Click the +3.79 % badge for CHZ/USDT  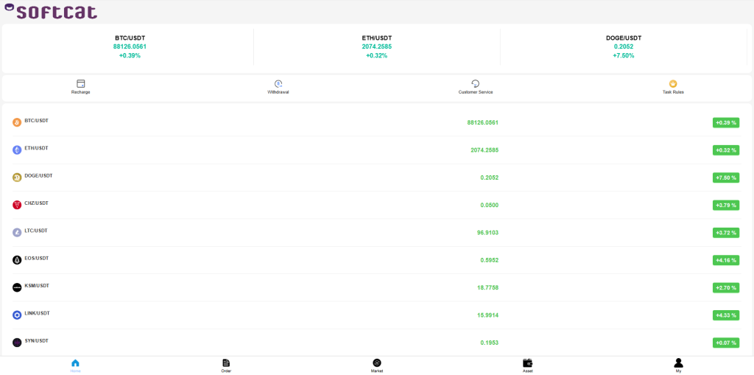[726, 205]
